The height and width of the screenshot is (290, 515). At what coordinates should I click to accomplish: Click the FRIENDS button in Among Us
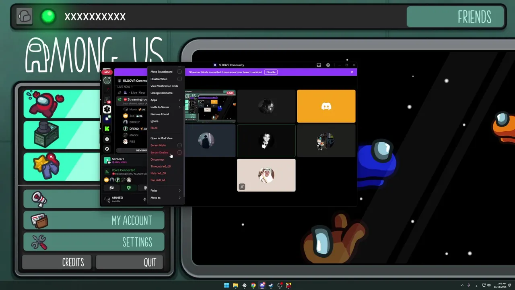[455, 17]
